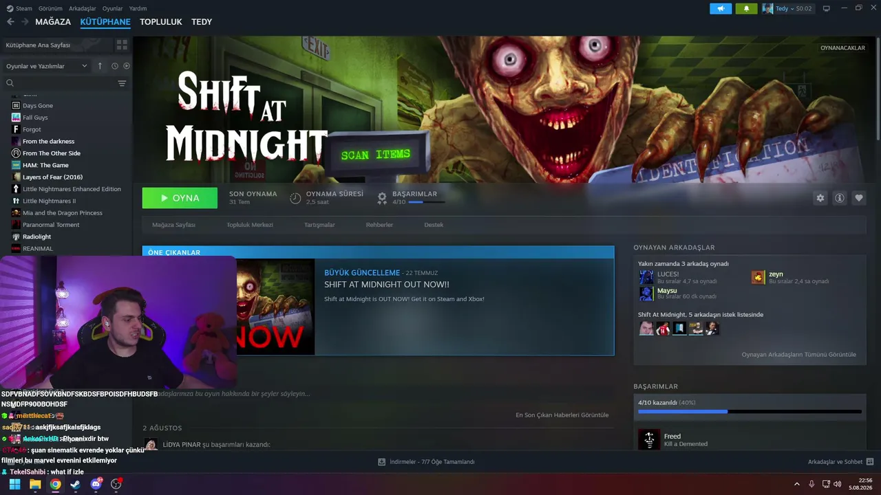Click the taskbar volume icon
881x495 pixels.
point(837,484)
